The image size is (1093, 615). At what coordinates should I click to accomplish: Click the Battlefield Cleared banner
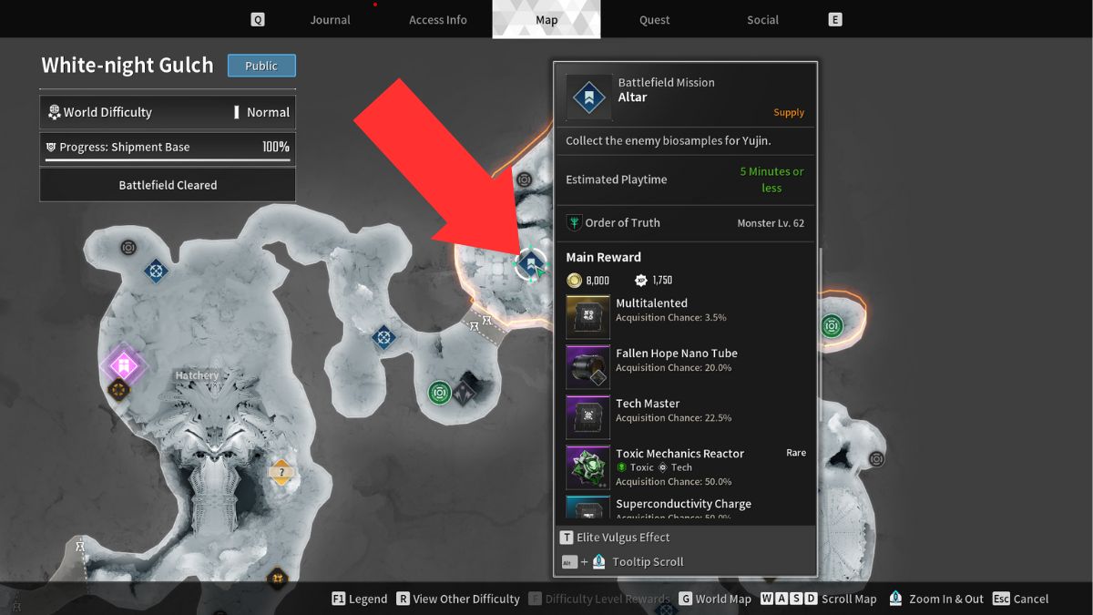[168, 185]
